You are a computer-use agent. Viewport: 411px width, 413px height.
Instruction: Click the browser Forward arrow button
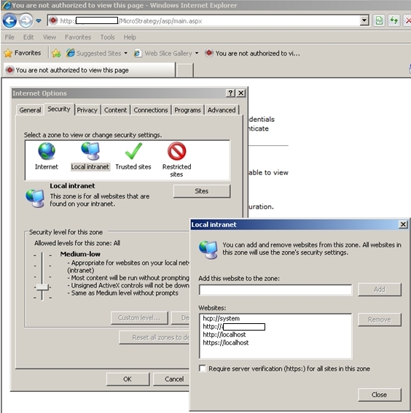pos(26,20)
